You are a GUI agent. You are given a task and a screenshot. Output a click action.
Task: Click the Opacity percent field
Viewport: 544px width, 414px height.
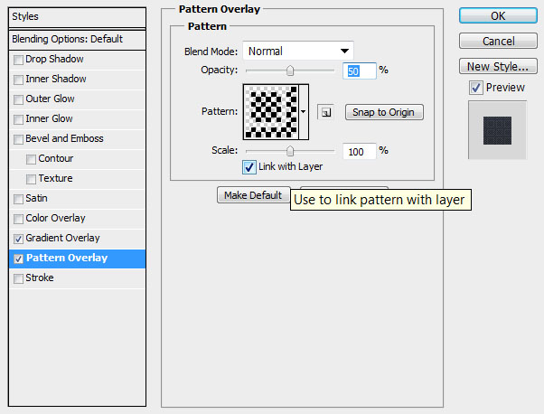pyautogui.click(x=359, y=71)
